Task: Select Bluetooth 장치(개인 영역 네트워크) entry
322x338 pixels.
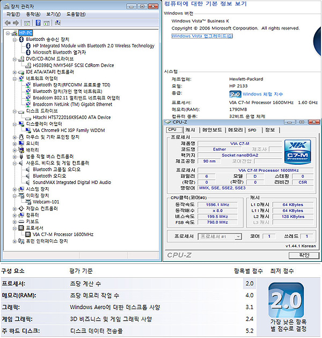Action: coord(68,91)
